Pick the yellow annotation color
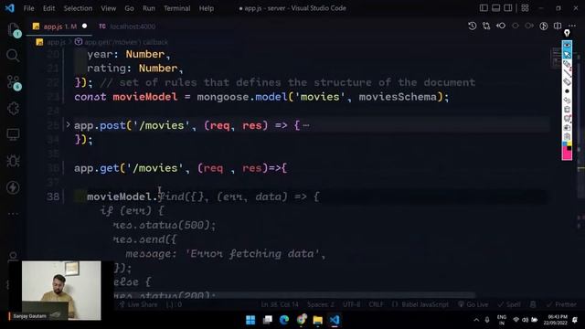The image size is (585, 329). [569, 143]
